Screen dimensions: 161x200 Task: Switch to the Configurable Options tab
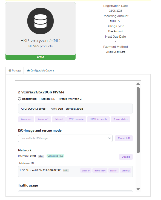[x=41, y=71]
